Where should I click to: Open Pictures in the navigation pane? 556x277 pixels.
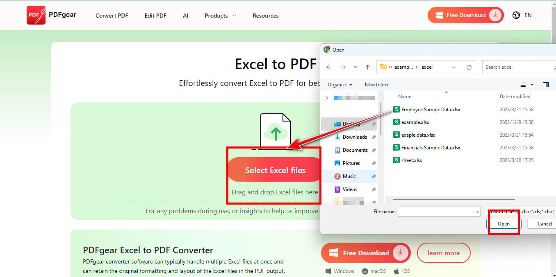(x=351, y=163)
